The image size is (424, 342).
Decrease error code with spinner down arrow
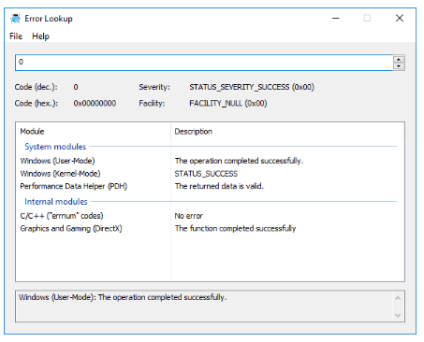399,66
